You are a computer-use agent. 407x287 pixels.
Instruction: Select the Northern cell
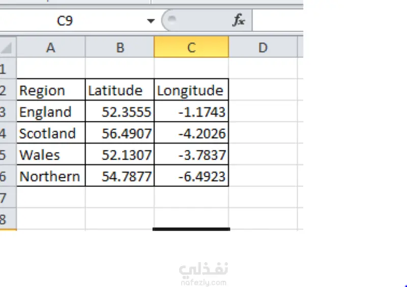coord(50,176)
